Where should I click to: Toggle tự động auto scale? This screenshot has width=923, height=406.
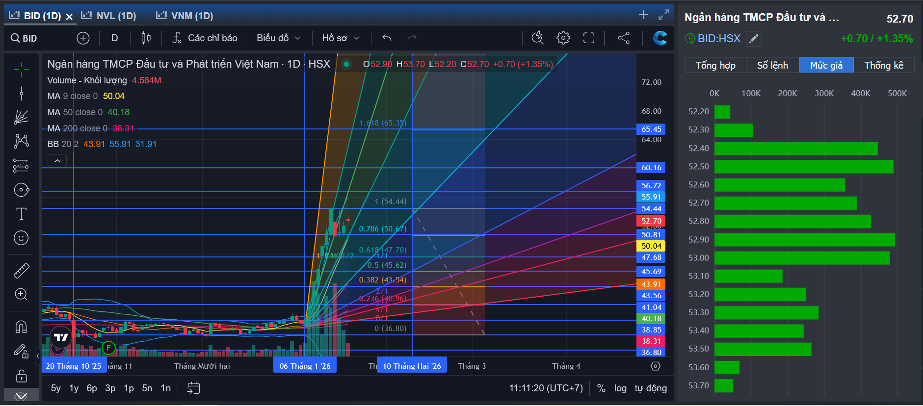click(651, 388)
